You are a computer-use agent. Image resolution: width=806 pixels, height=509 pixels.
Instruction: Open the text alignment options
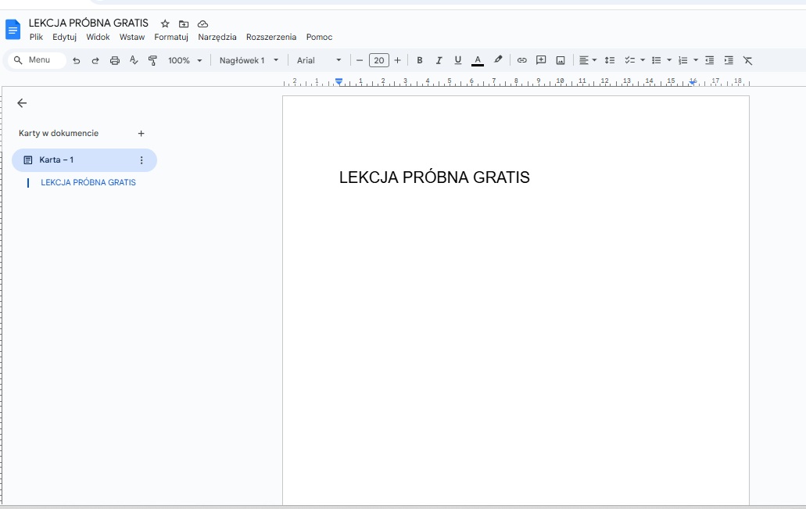point(588,60)
